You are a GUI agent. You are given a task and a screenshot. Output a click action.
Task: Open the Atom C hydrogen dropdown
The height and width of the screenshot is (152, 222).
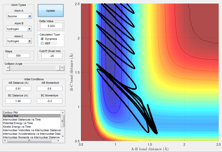pos(19,41)
